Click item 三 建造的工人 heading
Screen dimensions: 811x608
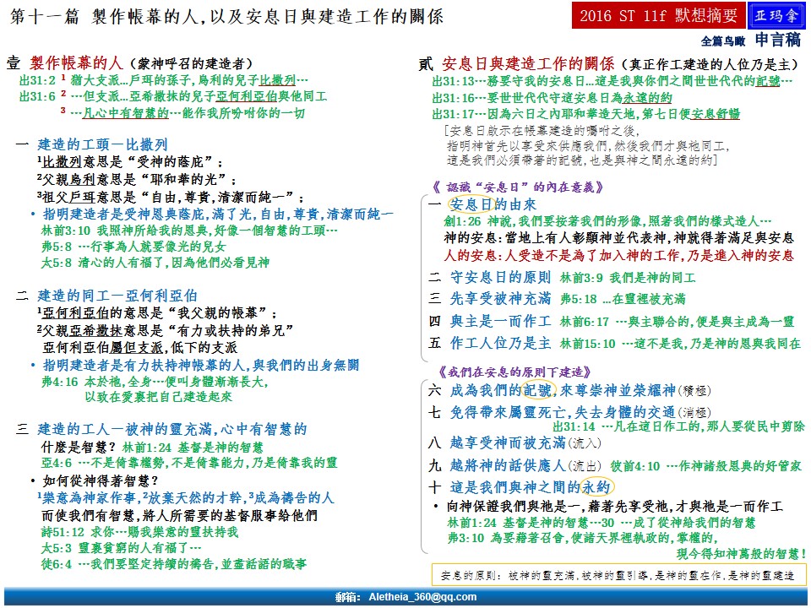[x=161, y=429]
